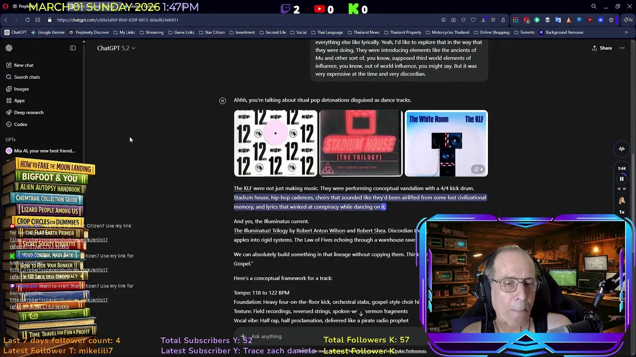Screen dimensions: 636x357
Task: Open the green play button extension
Action: click(537, 20)
